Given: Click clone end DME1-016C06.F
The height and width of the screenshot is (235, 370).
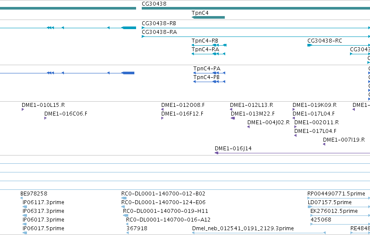Looking at the screenshot, I should [x=66, y=114].
